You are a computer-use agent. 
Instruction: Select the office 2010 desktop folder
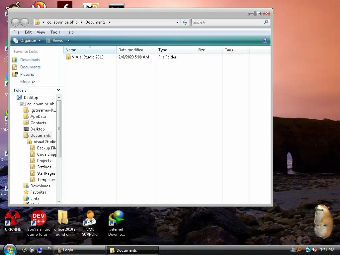(64, 223)
